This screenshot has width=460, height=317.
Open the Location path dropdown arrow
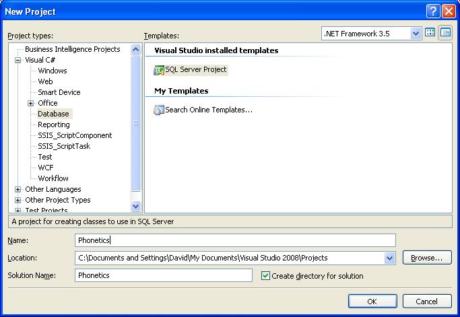click(389, 258)
